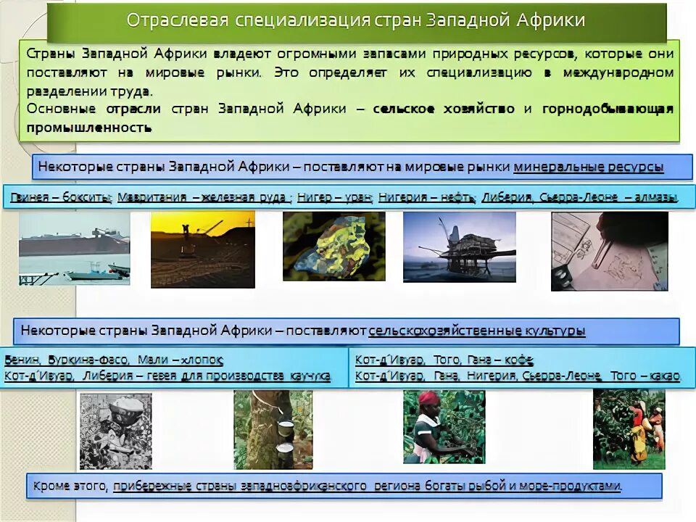696x522 pixels.
Task: Select the cocoa harvesting workers photo
Action: coord(629,429)
